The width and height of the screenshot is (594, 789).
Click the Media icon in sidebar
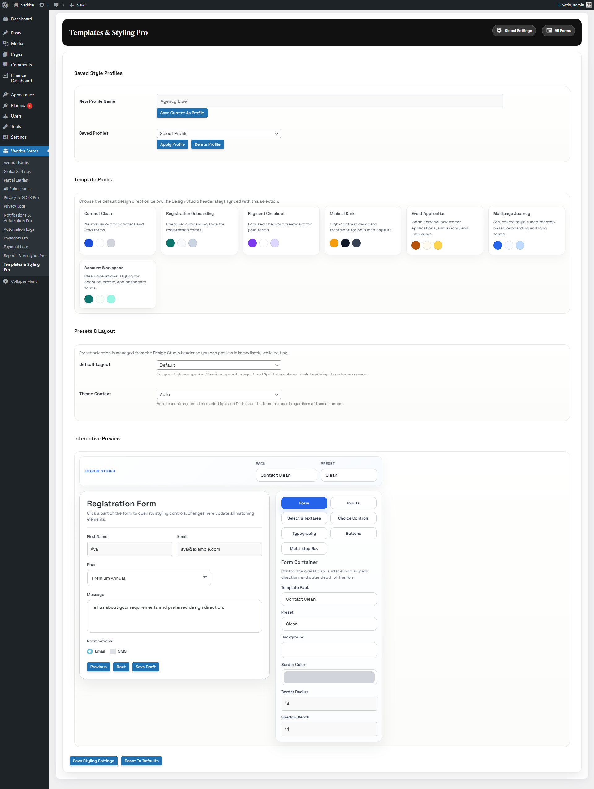click(x=6, y=44)
